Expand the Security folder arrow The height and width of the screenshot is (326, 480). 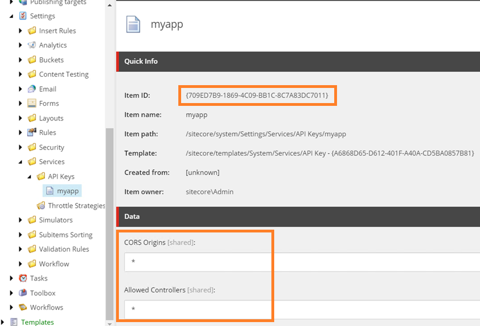pos(21,147)
